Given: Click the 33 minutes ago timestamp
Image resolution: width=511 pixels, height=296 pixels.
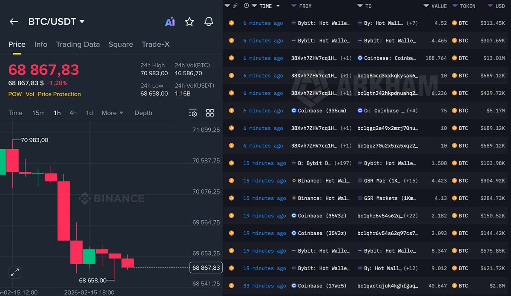Looking at the screenshot, I should (264, 286).
